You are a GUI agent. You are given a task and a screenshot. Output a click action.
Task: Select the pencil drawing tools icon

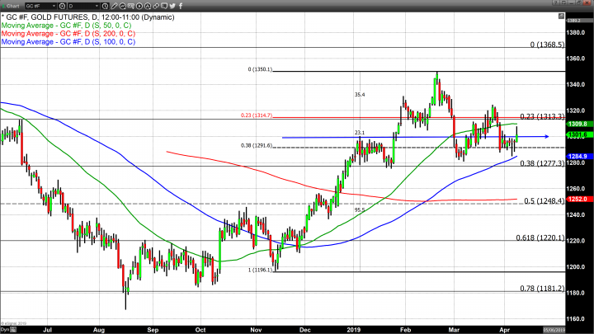click(114, 6)
